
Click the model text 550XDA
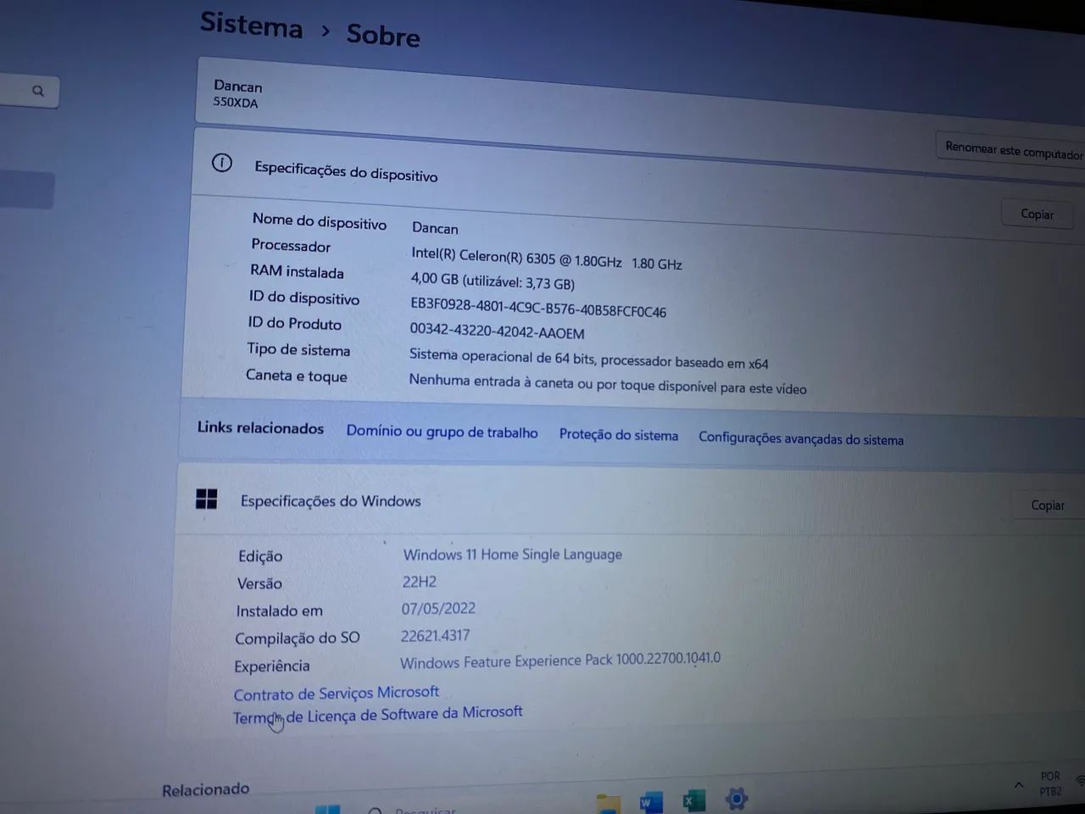pos(236,103)
